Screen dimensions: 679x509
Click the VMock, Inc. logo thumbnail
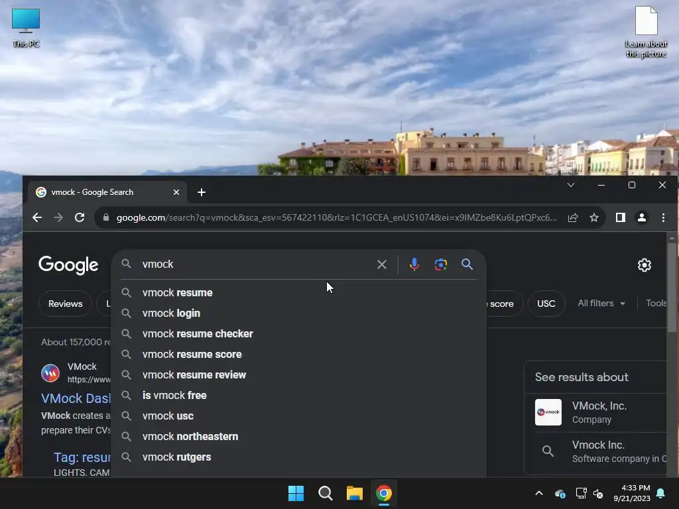548,412
